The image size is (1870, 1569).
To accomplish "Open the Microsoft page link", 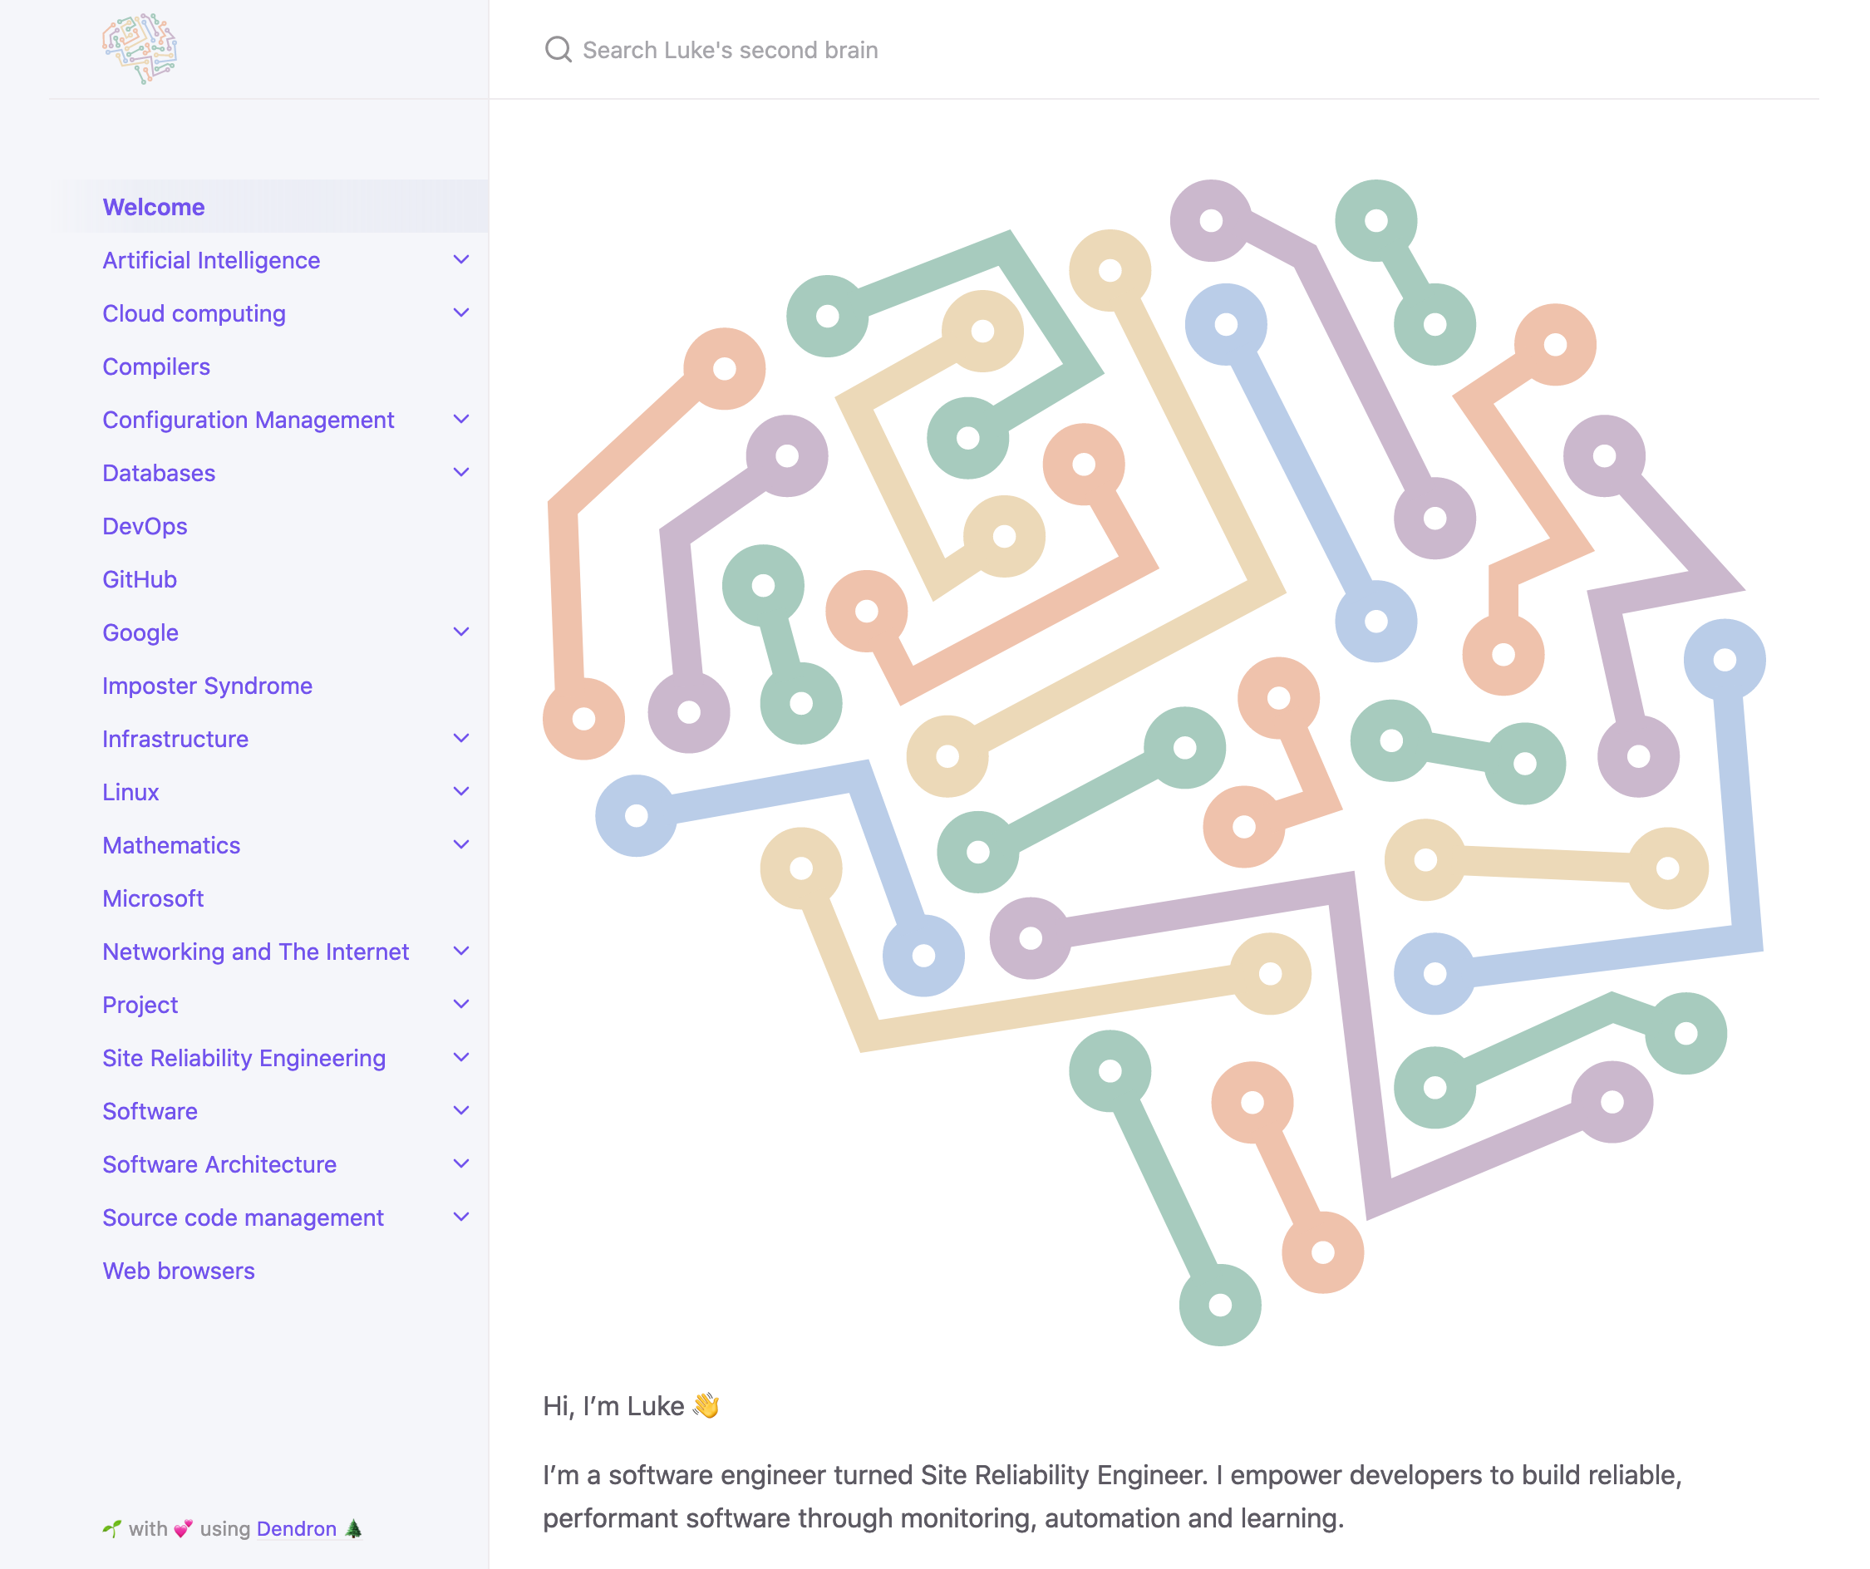I will [x=152, y=898].
